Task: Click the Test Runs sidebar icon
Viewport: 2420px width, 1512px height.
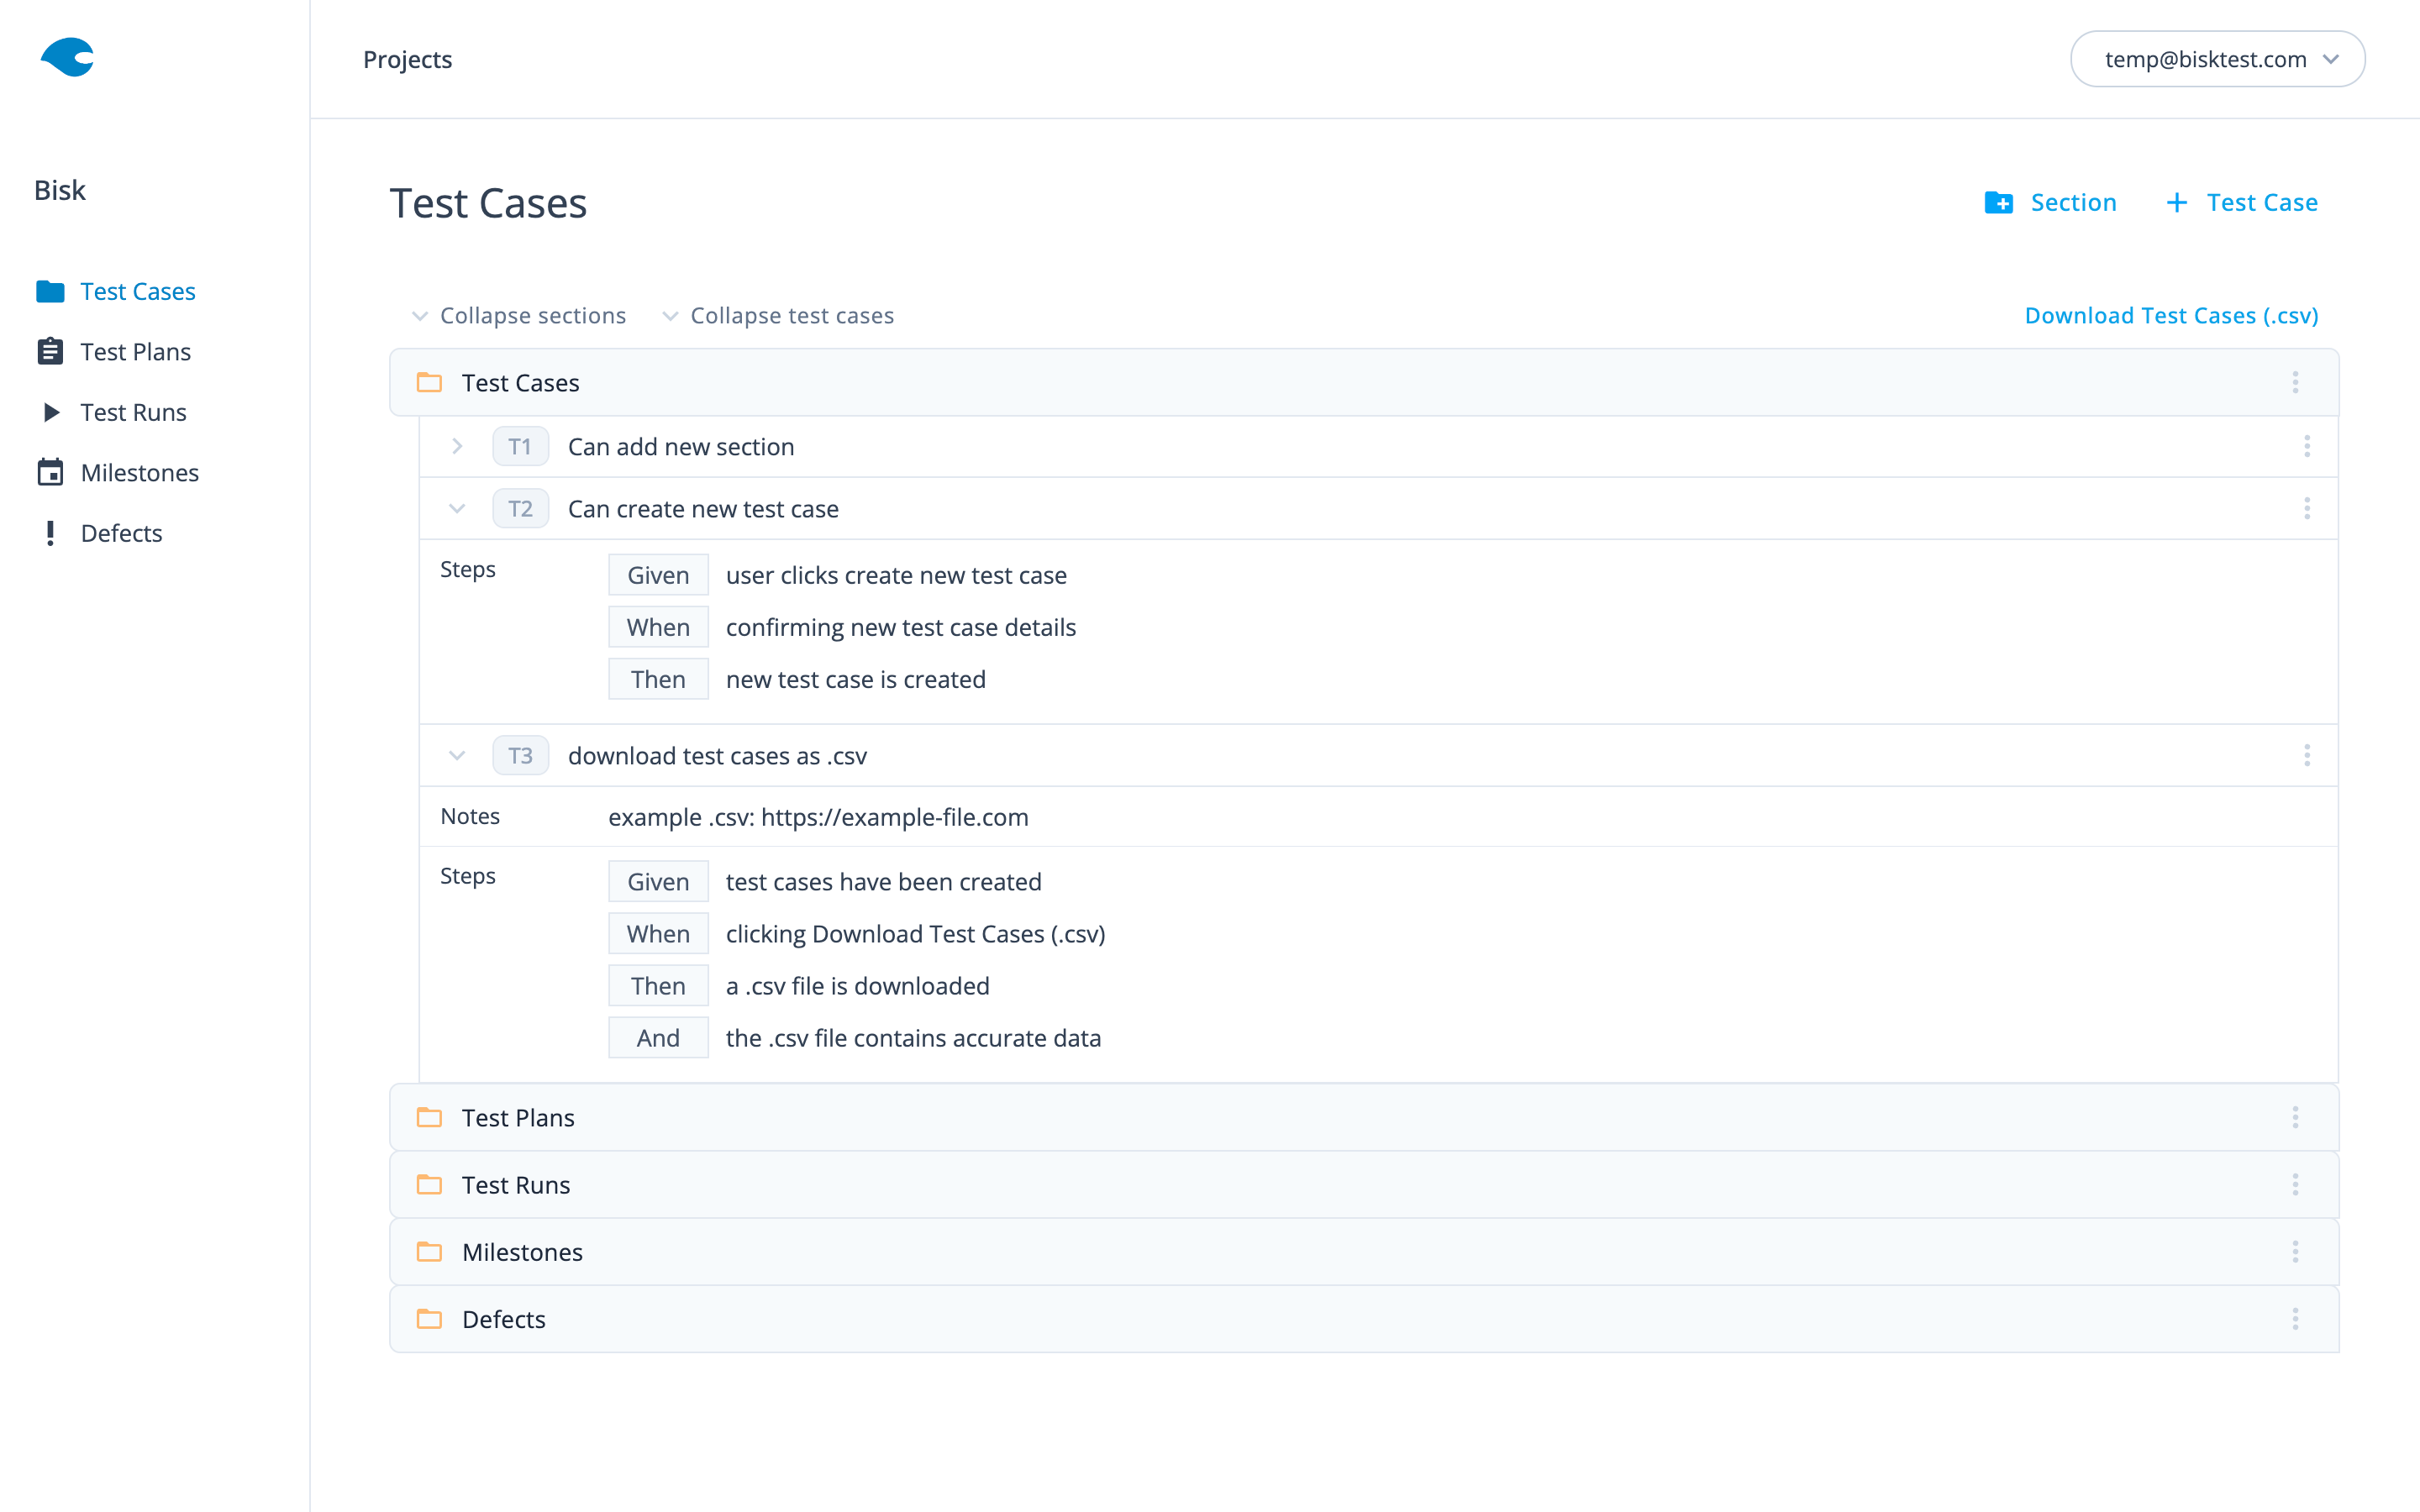Action: coord(50,412)
